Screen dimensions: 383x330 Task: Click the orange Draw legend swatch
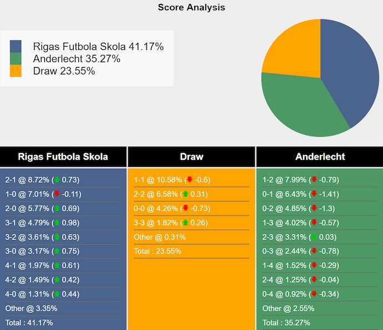coord(16,71)
